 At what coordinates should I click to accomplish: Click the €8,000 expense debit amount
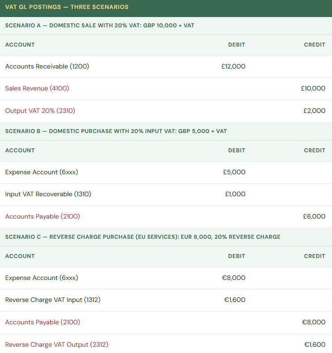click(234, 278)
